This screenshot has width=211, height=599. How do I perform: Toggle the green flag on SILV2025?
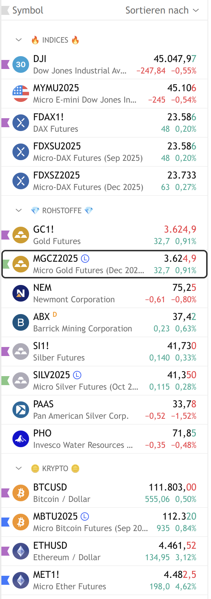[x=5, y=381]
